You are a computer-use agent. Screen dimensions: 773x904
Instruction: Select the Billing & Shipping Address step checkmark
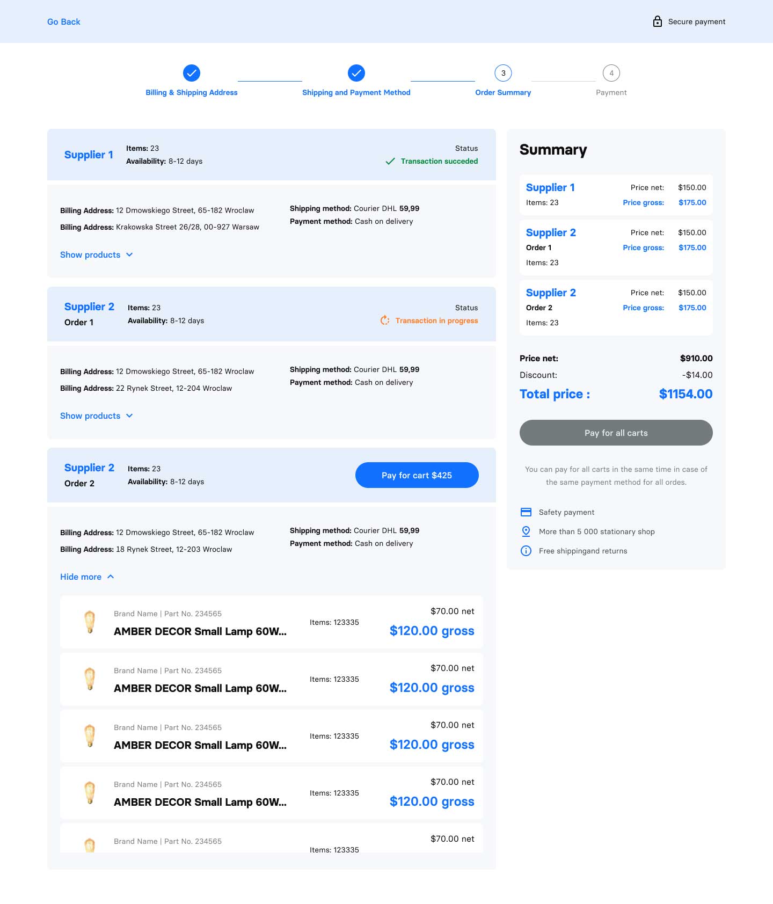coord(192,73)
